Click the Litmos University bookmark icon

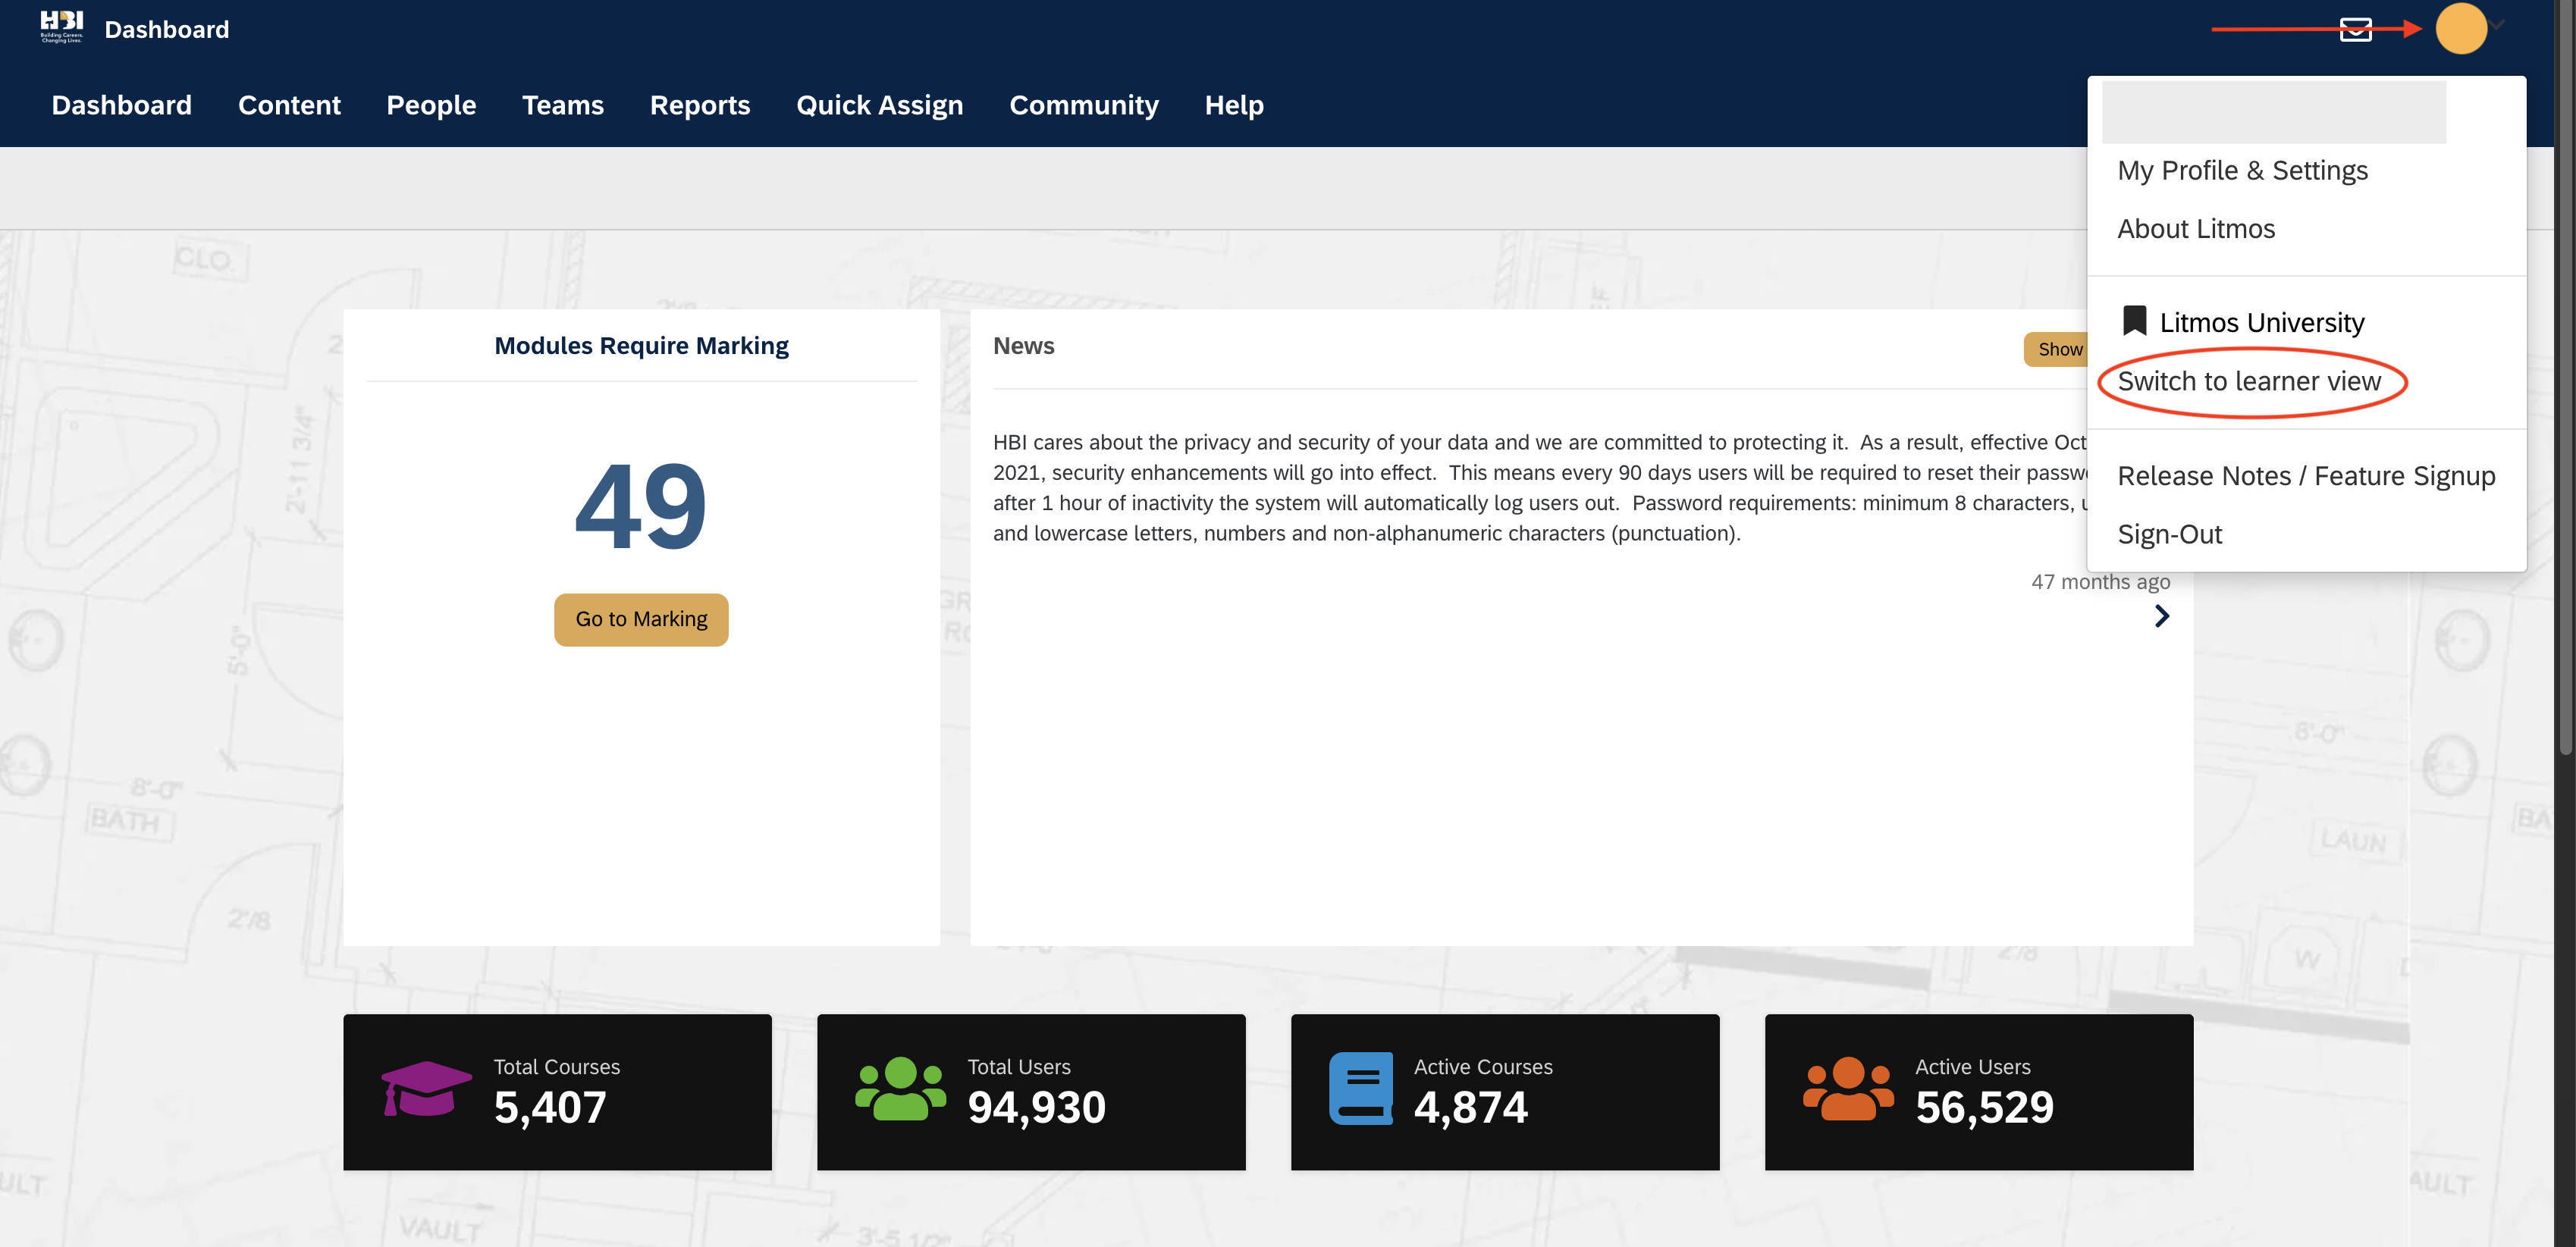coord(2134,321)
